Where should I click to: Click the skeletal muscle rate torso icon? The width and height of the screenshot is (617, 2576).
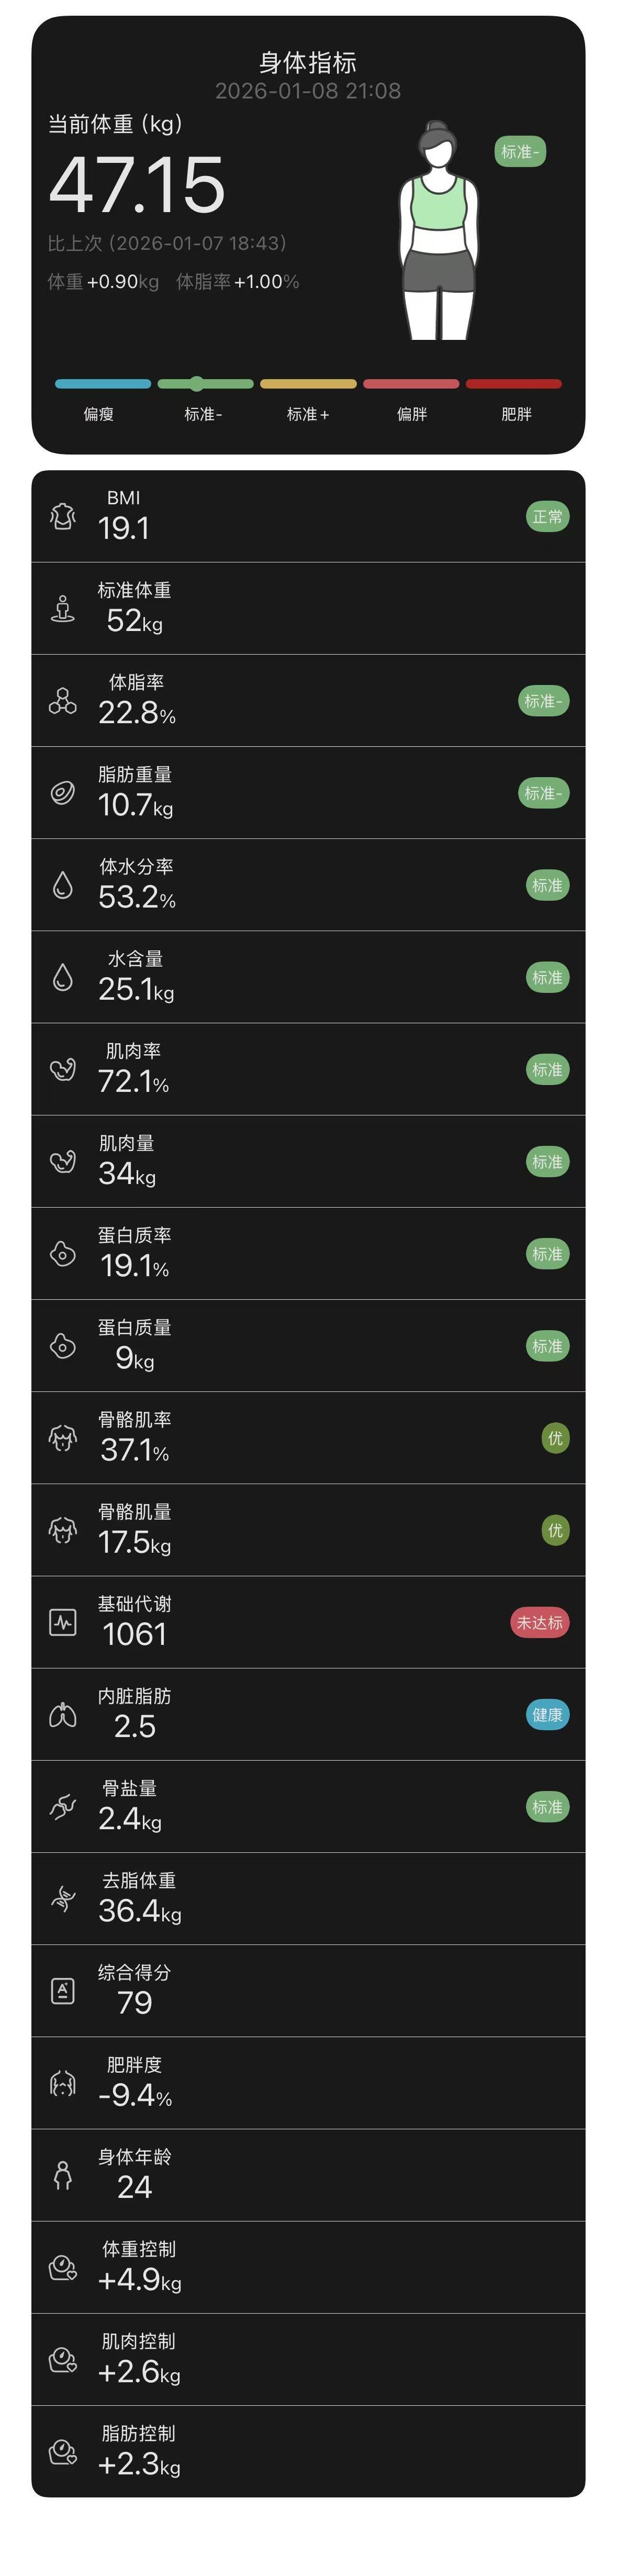coord(63,1438)
